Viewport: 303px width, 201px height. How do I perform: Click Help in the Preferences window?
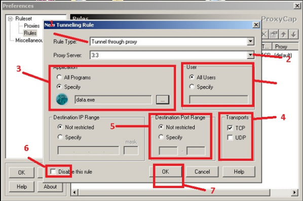pyautogui.click(x=22, y=187)
